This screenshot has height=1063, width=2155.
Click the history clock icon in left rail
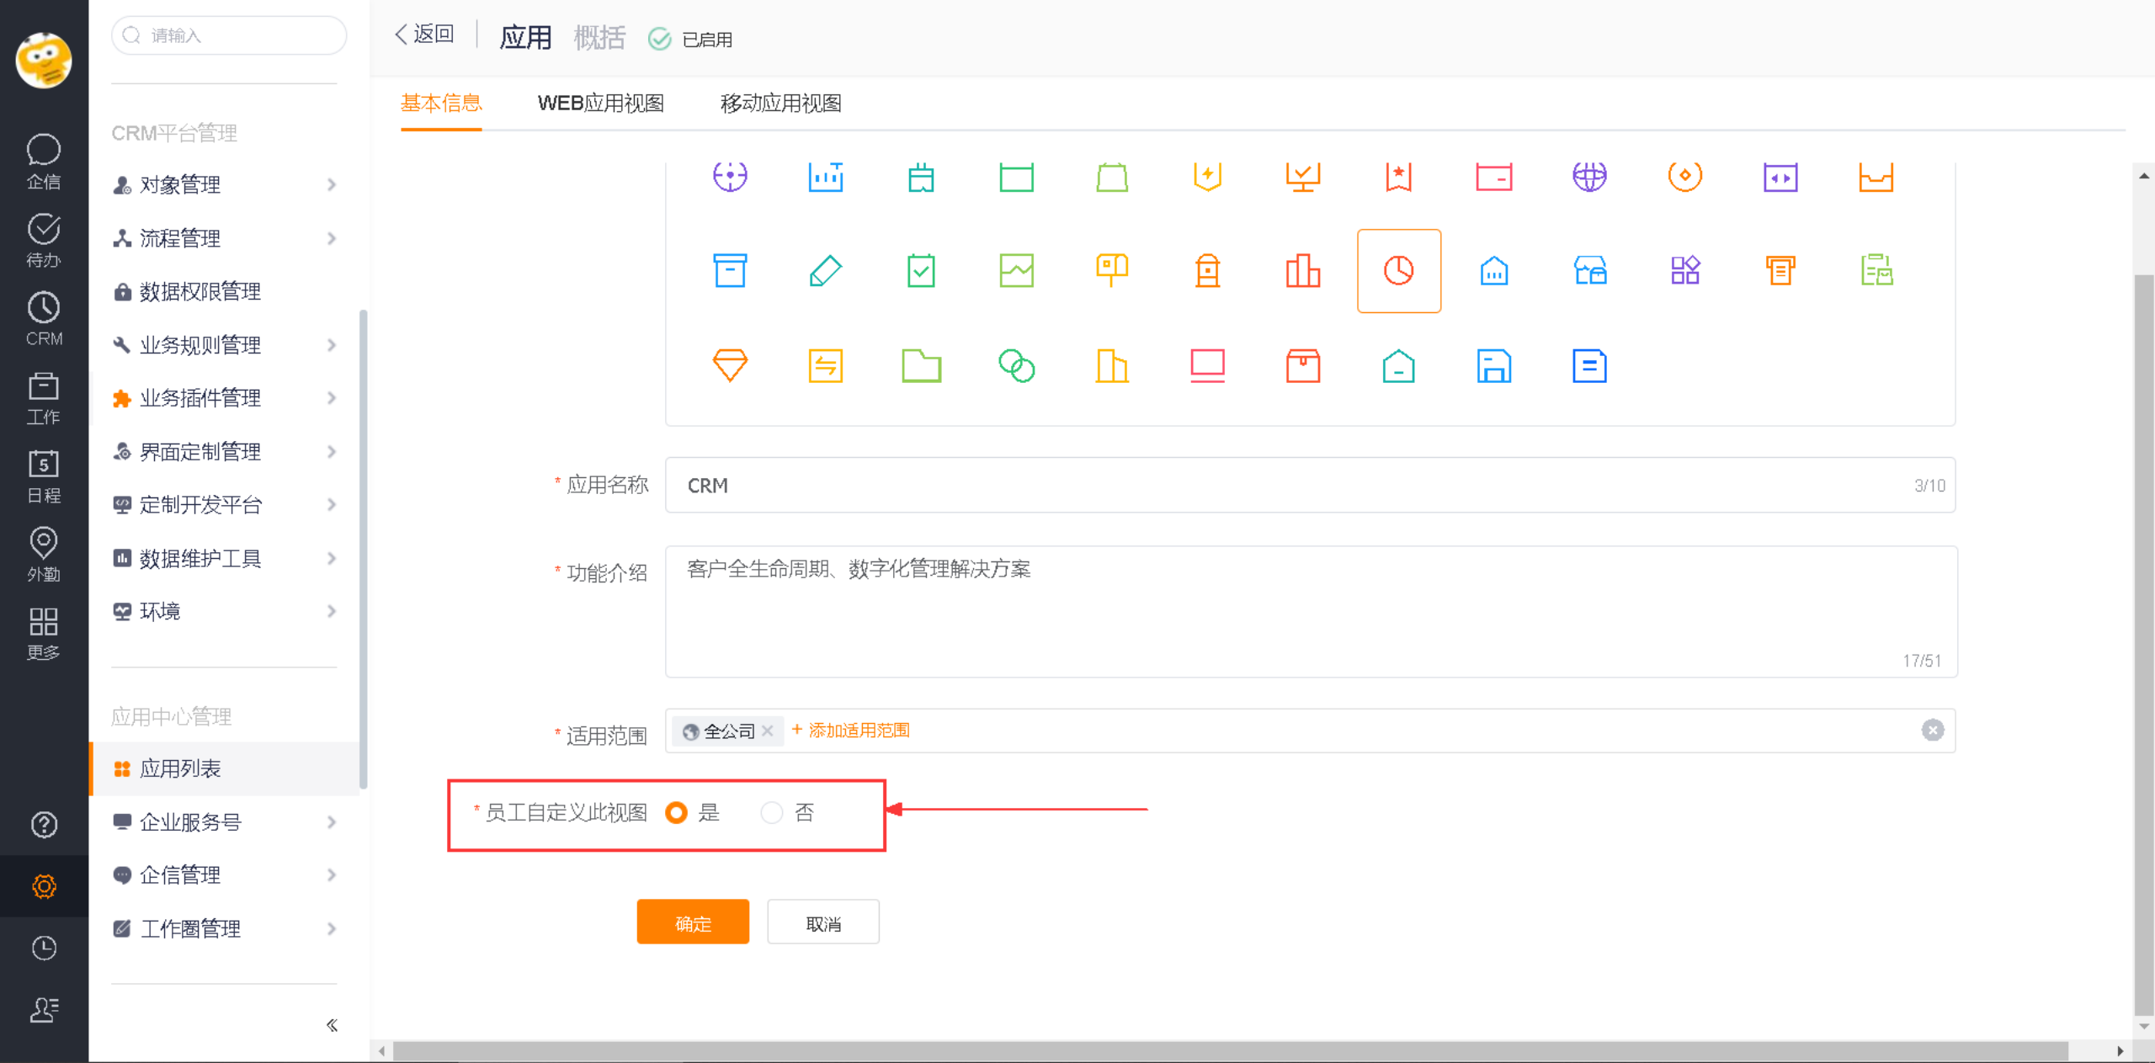pyautogui.click(x=44, y=949)
